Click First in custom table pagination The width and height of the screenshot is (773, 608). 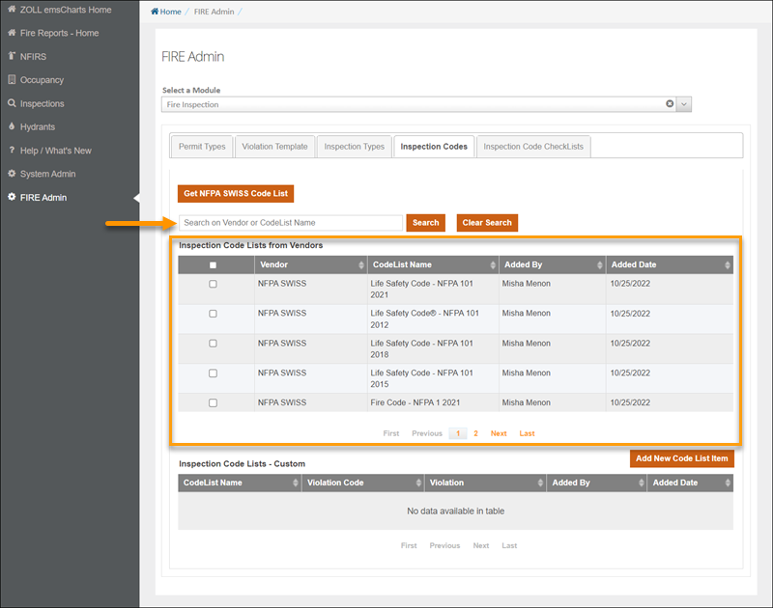point(409,545)
